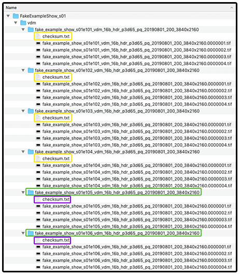Select s01e103 file name ending 0000004.tif
Screen dimensions: 240x275
point(137,145)
